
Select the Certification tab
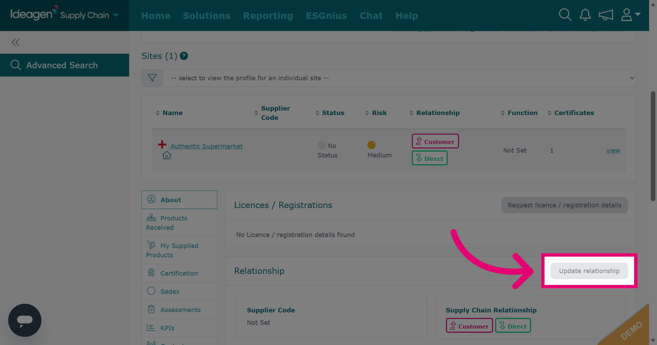click(179, 273)
